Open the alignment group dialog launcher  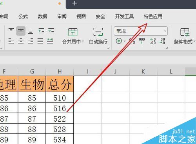(x=108, y=48)
